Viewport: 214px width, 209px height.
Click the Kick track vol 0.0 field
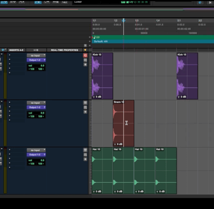[36, 66]
